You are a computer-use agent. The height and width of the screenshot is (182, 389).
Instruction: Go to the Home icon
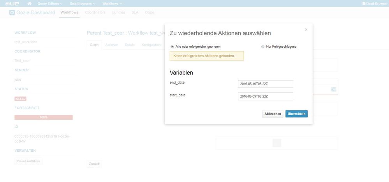pyautogui.click(x=30, y=4)
